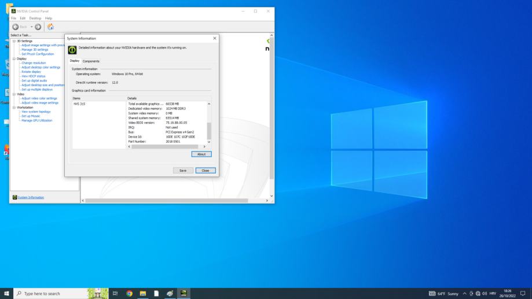
Task: Show hidden system tray icons
Action: (x=464, y=293)
